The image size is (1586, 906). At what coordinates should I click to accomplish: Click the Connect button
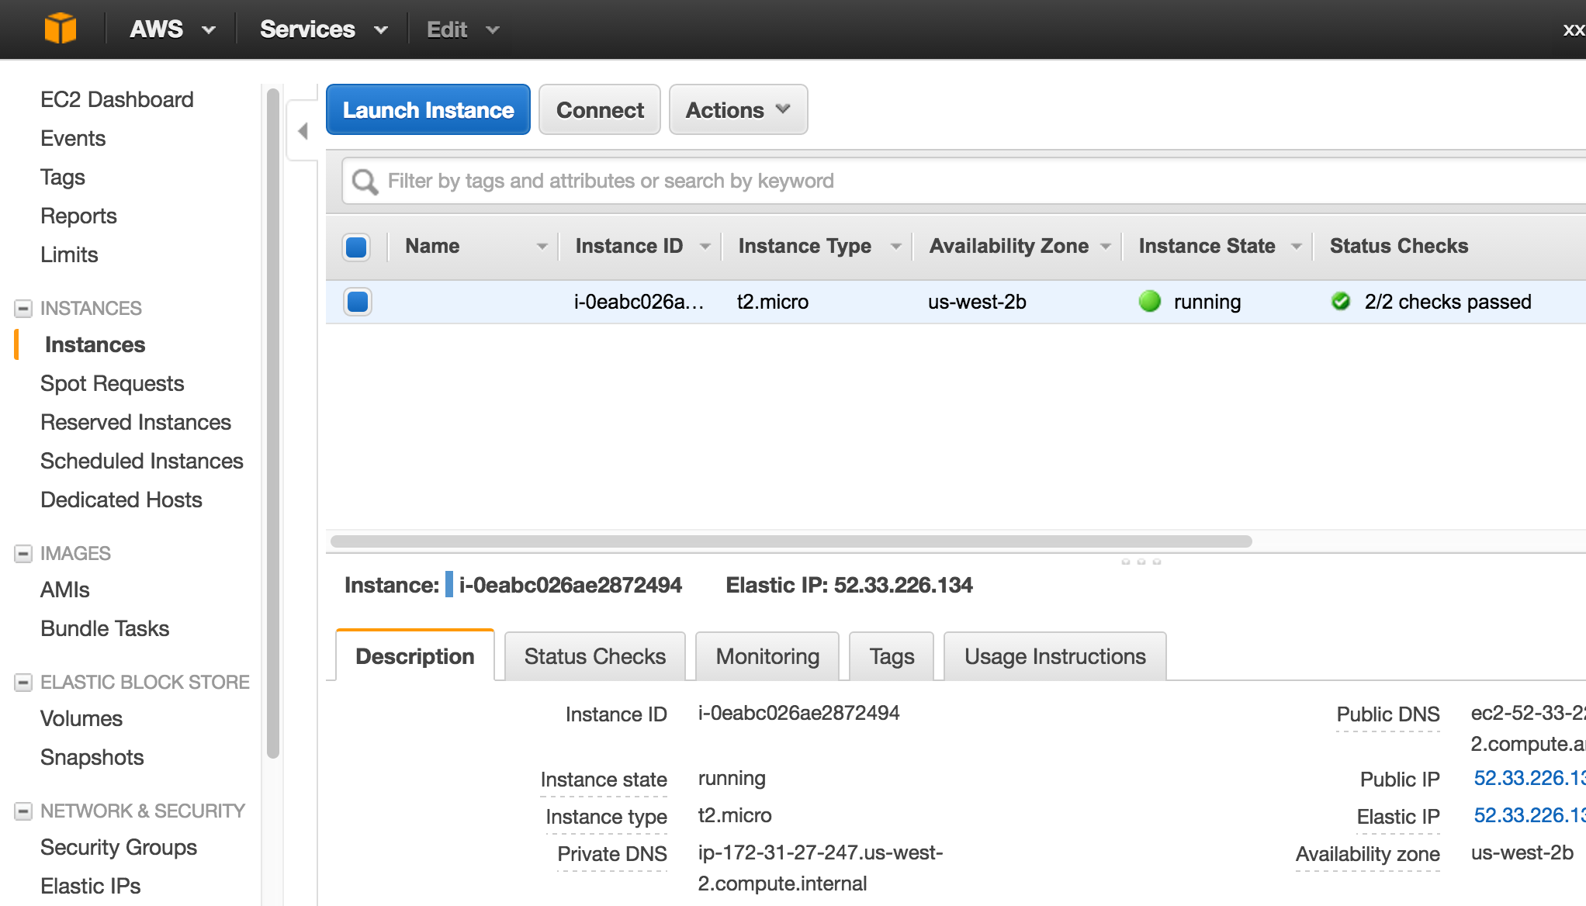tap(600, 110)
